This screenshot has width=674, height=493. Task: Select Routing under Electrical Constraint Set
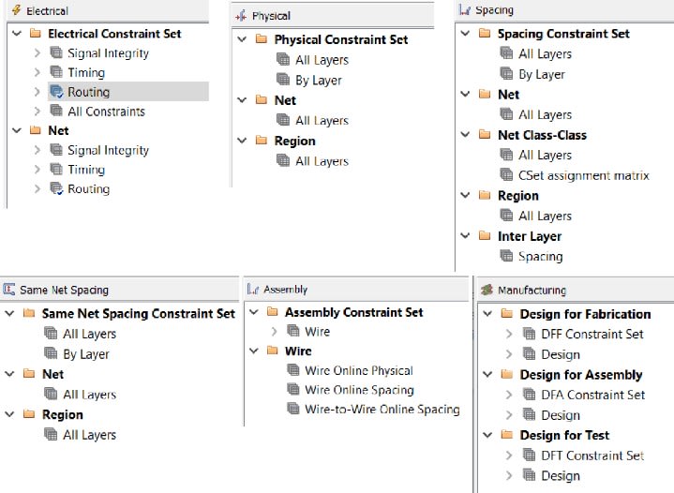[x=88, y=92]
